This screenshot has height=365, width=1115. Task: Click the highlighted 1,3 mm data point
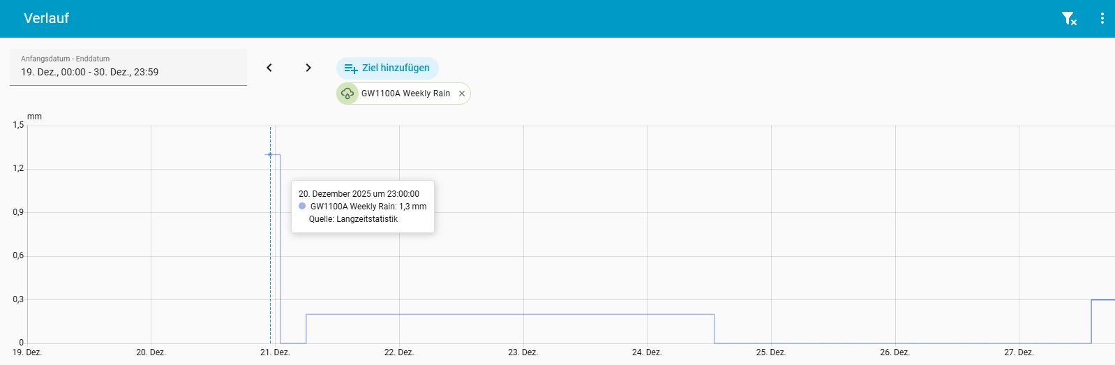[270, 154]
